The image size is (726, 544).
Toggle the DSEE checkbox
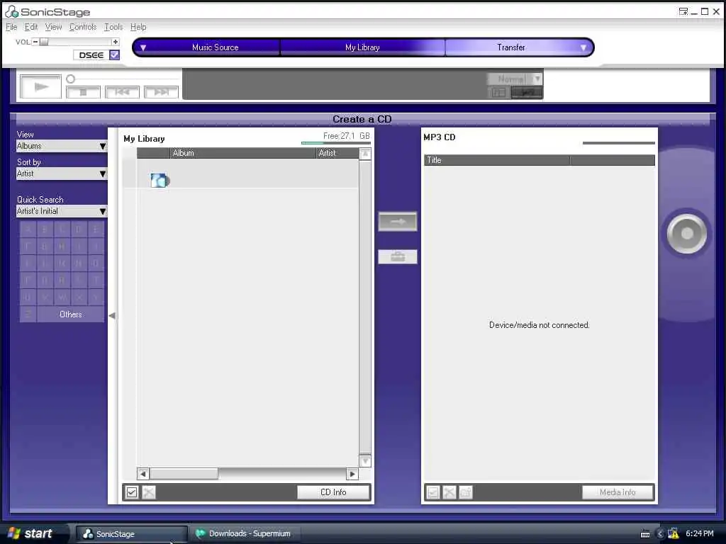[x=114, y=55]
